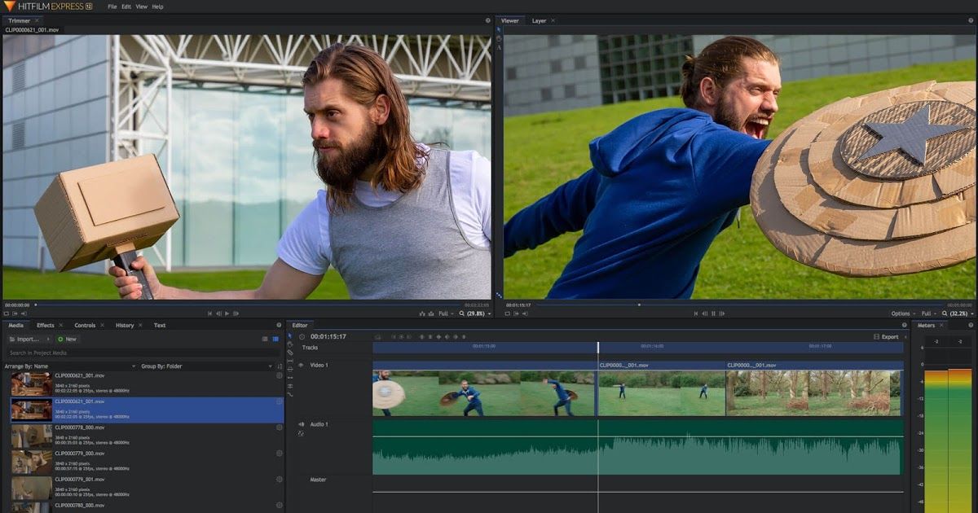Toggle the link icon under Audio 1
Image resolution: width=978 pixels, height=513 pixels.
point(301,433)
